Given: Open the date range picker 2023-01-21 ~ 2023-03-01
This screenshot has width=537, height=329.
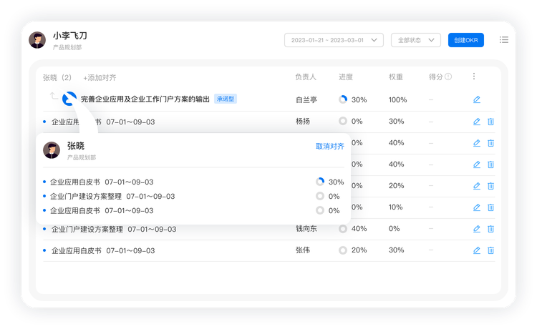Looking at the screenshot, I should 334,40.
